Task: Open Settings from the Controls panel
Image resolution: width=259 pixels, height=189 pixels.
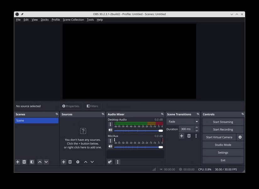Action: point(223,152)
